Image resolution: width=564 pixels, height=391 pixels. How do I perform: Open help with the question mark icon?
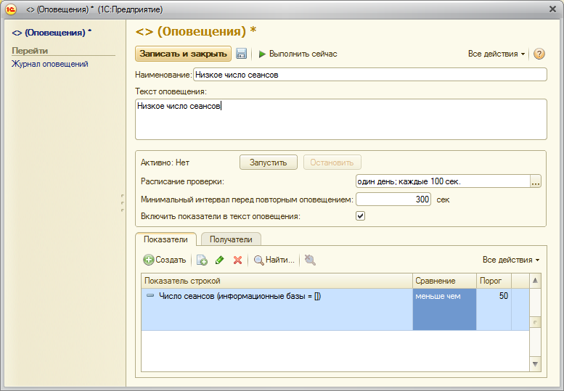pos(539,54)
